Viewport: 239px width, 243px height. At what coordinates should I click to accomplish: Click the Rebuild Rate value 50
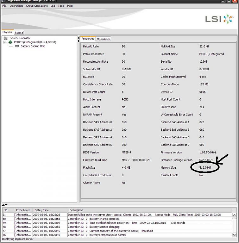123,46
